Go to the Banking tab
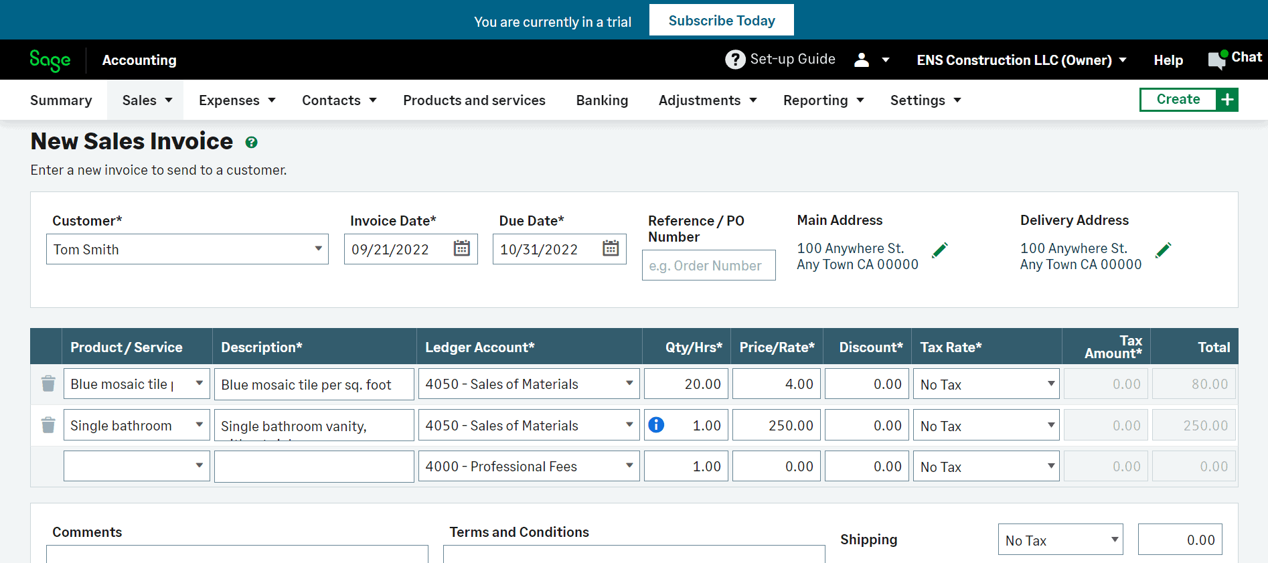The image size is (1268, 563). click(x=602, y=100)
